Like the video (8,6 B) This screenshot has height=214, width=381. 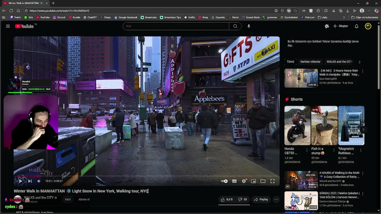tap(227, 199)
